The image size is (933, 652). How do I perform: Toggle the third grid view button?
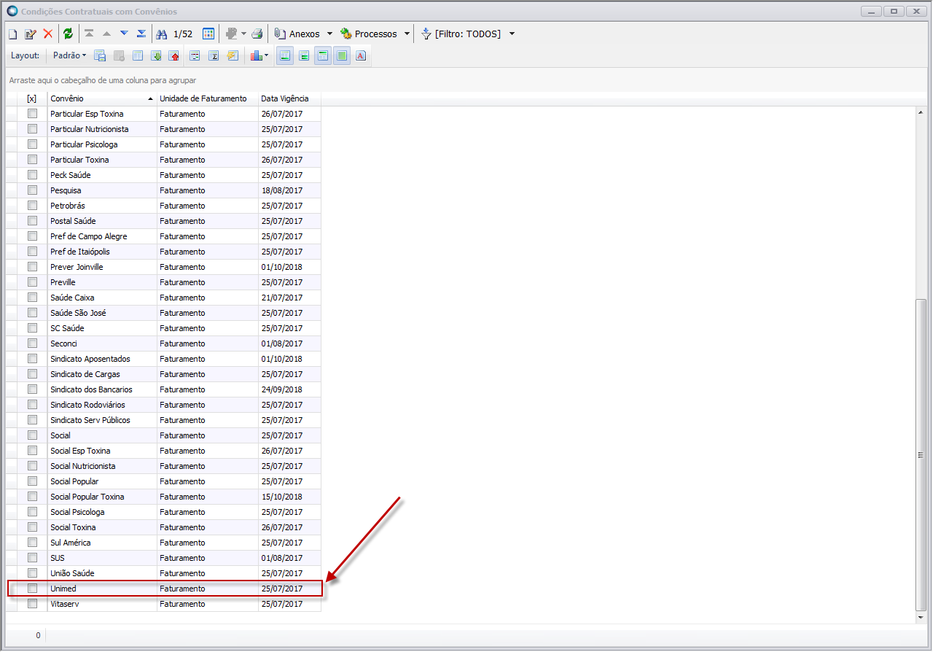323,55
